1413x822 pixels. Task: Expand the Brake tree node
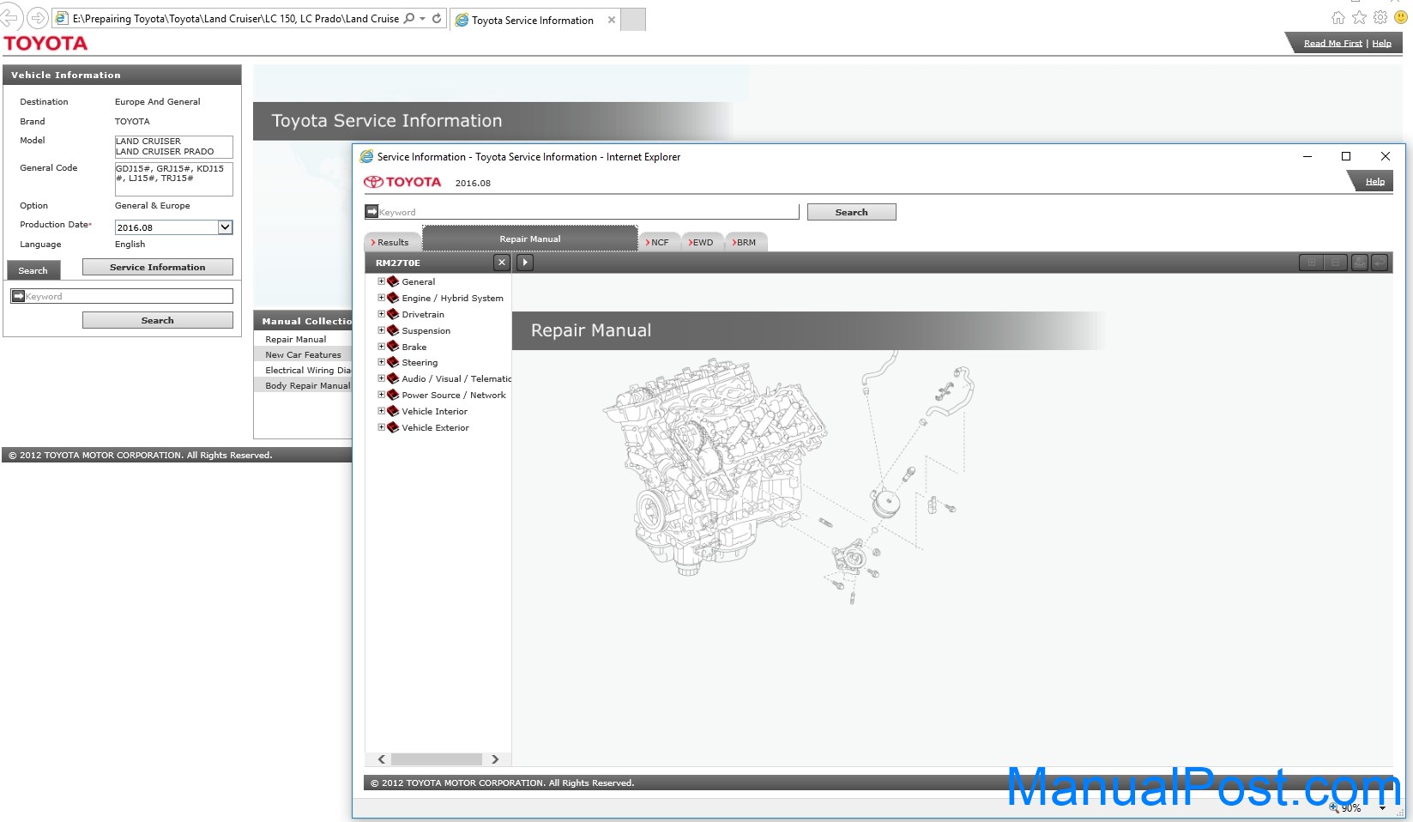pyautogui.click(x=381, y=347)
